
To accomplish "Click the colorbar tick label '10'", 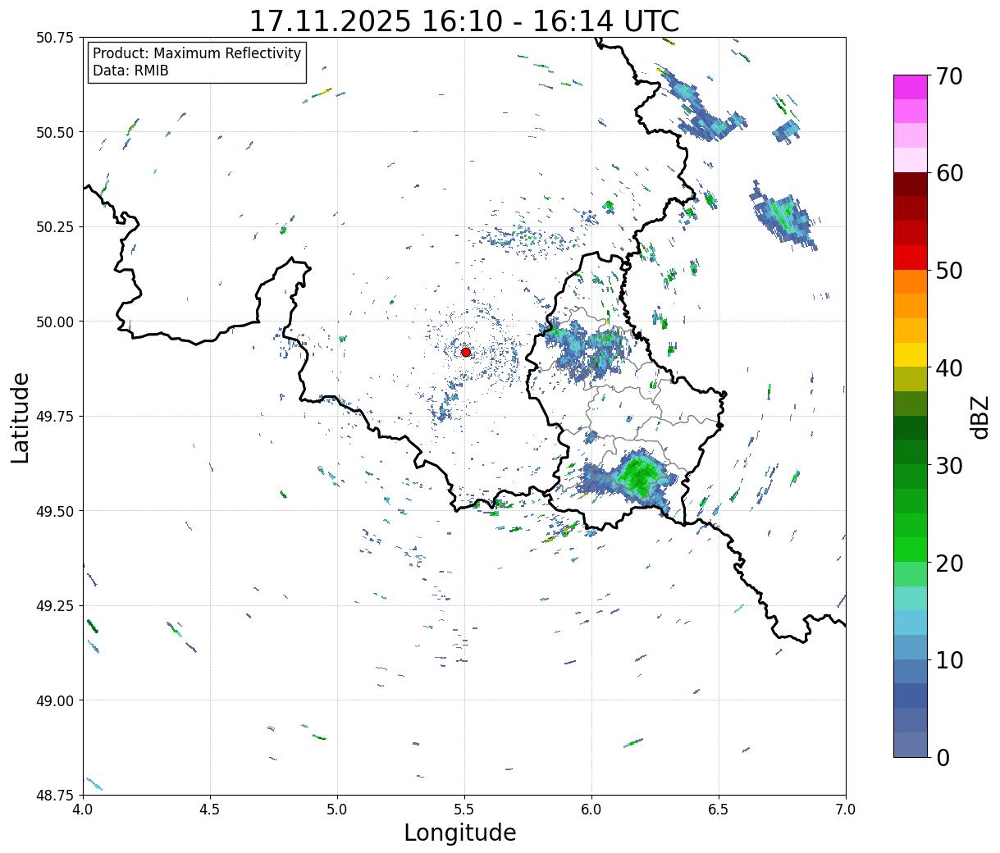I will (x=949, y=659).
